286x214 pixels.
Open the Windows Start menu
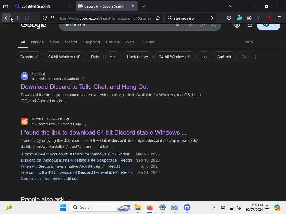[63, 207]
